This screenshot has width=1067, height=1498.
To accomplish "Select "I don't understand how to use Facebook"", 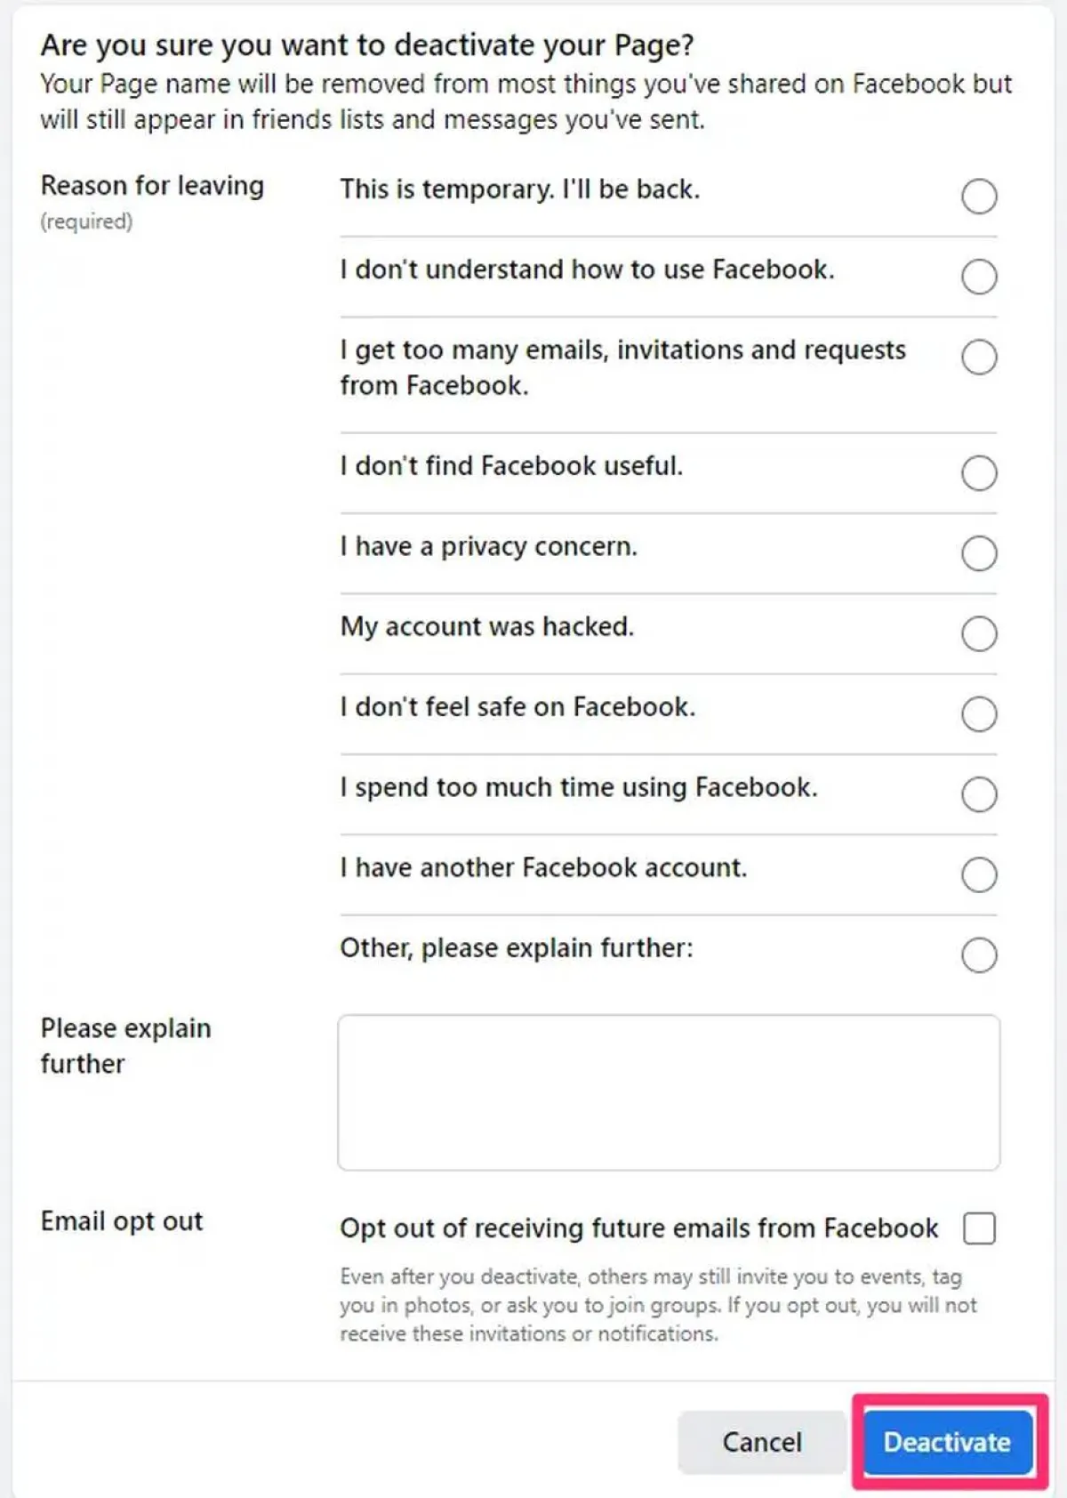I will 978,277.
